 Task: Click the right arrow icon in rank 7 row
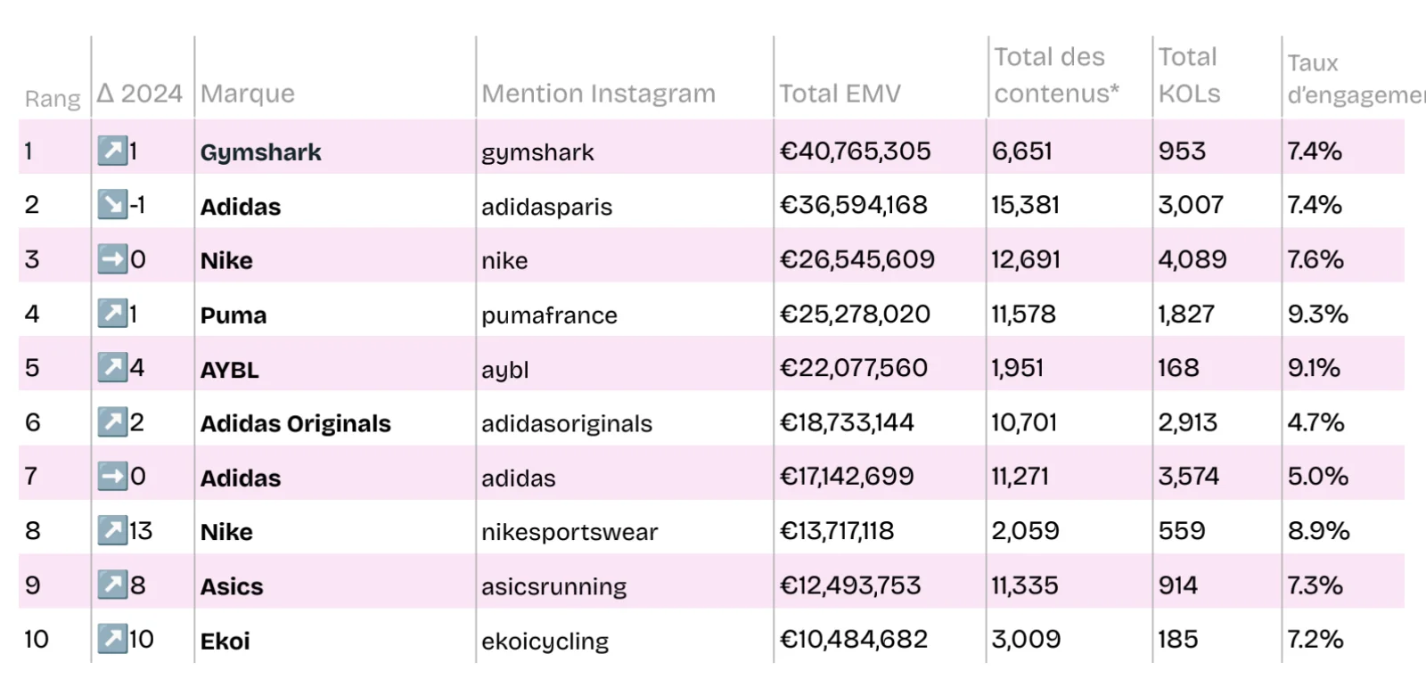click(112, 476)
